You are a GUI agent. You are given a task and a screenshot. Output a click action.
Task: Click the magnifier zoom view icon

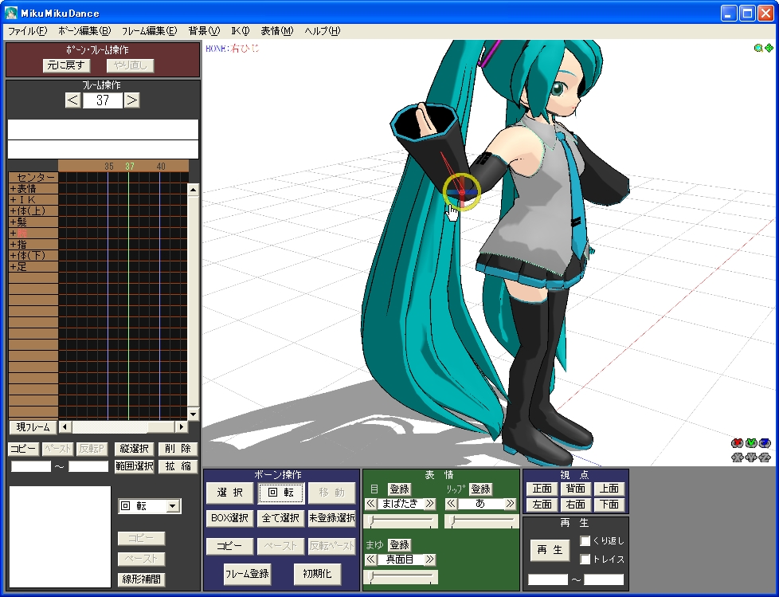[x=758, y=48]
